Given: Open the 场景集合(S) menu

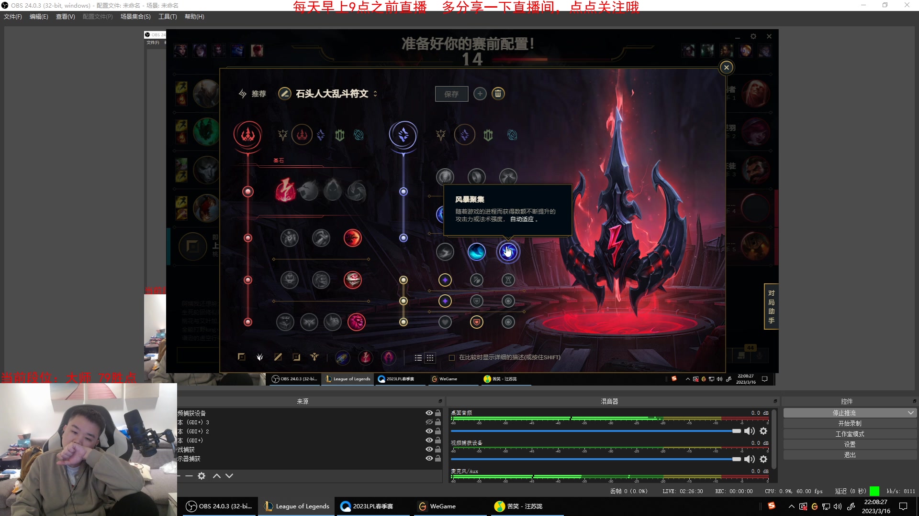Looking at the screenshot, I should coord(135,17).
